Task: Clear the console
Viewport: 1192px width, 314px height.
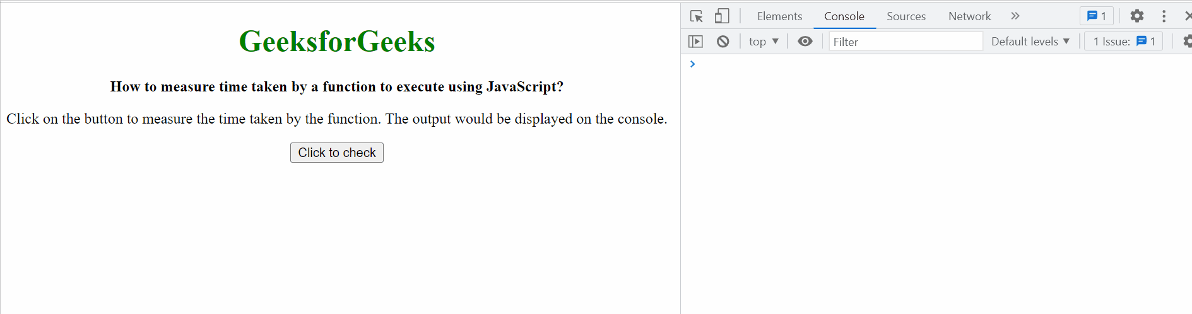Action: (x=723, y=42)
